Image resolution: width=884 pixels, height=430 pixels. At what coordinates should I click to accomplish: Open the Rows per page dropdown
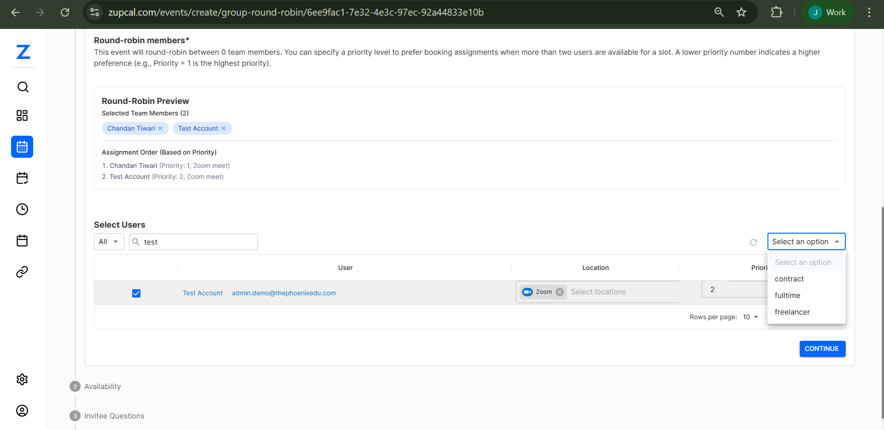[750, 317]
